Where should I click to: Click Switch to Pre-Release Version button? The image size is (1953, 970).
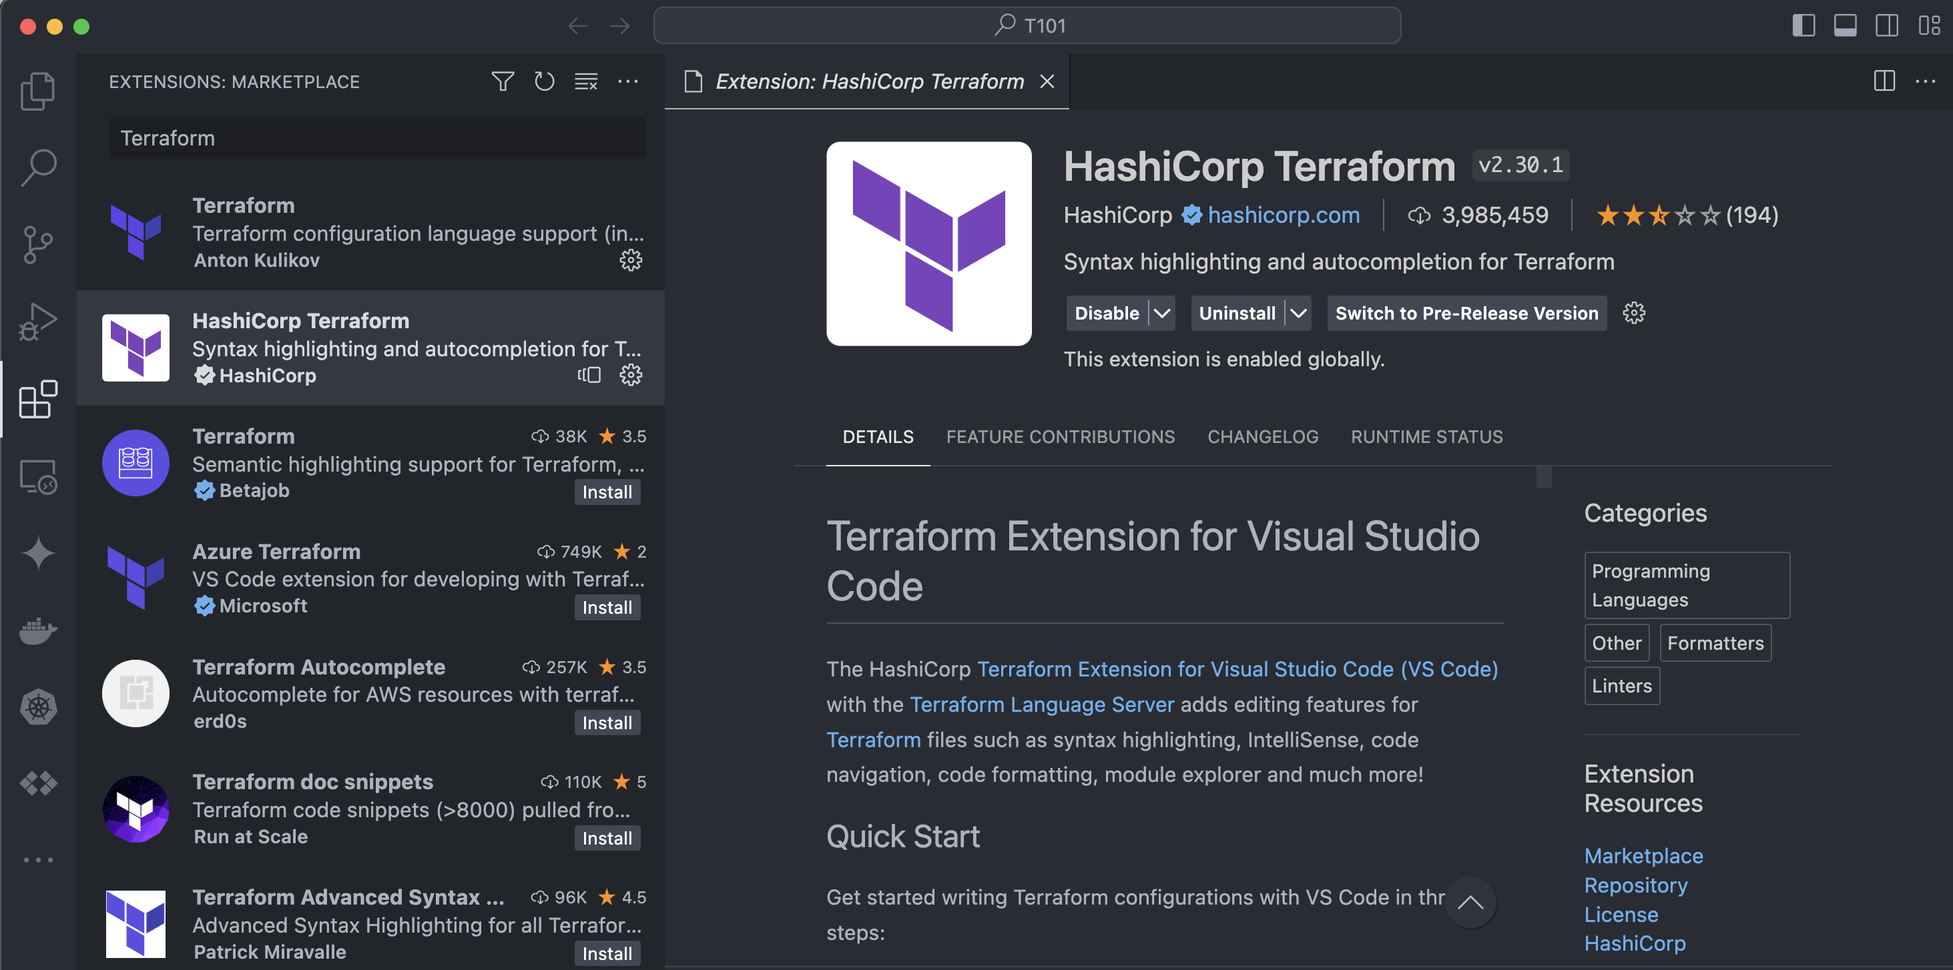click(1466, 313)
